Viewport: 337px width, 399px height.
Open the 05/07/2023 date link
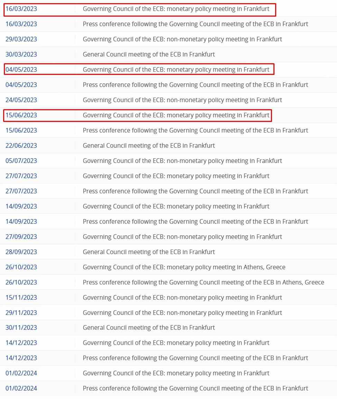click(x=21, y=161)
